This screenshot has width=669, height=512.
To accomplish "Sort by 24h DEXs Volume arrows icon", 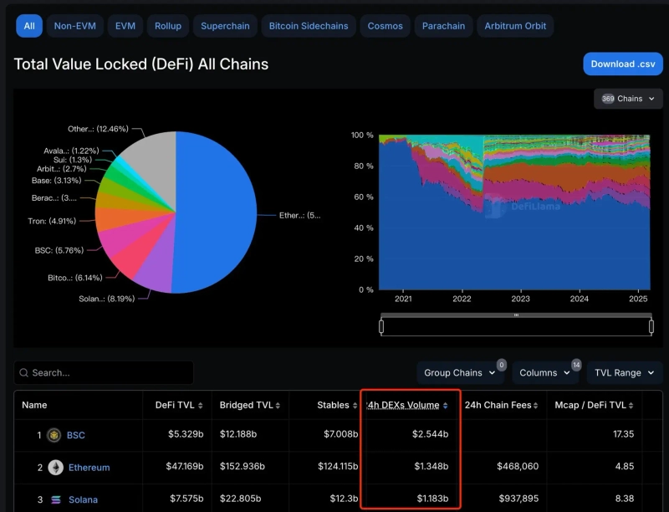I will pos(445,406).
